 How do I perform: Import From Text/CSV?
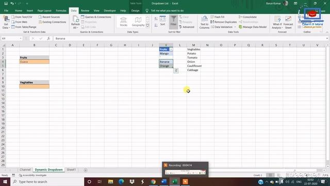click(22, 17)
